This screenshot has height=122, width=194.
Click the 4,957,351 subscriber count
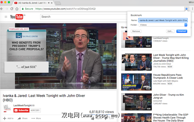(x=35, y=110)
